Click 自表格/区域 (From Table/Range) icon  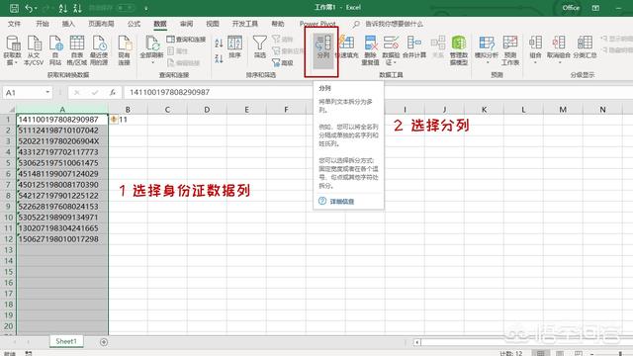(x=77, y=50)
